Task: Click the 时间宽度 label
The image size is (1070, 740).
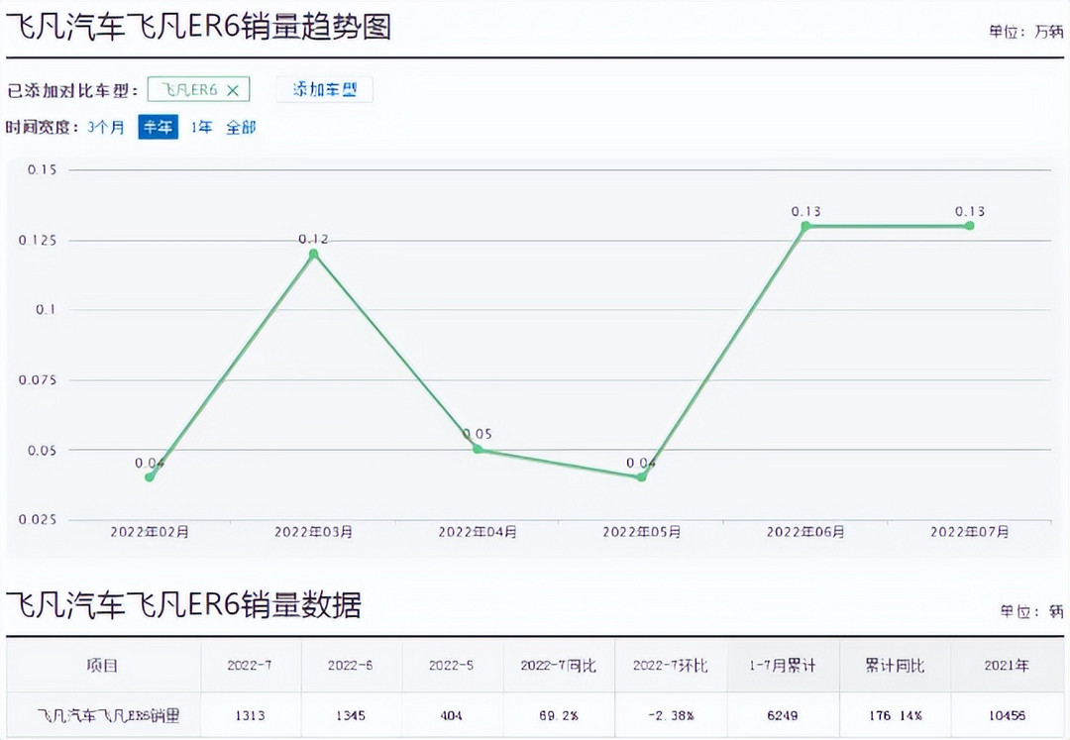Action: click(43, 128)
